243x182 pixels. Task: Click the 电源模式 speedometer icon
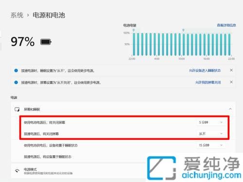(x=17, y=170)
